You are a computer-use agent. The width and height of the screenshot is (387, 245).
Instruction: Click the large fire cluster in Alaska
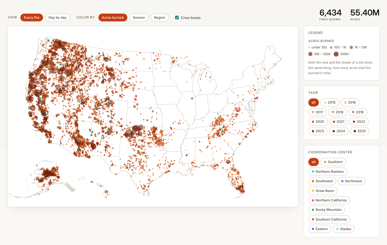(x=47, y=173)
